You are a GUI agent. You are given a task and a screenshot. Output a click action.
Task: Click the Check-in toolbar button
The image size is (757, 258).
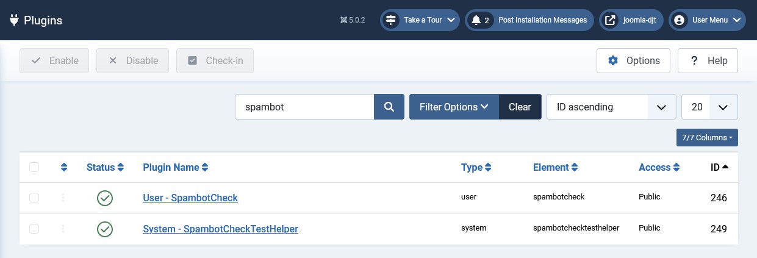(x=215, y=61)
